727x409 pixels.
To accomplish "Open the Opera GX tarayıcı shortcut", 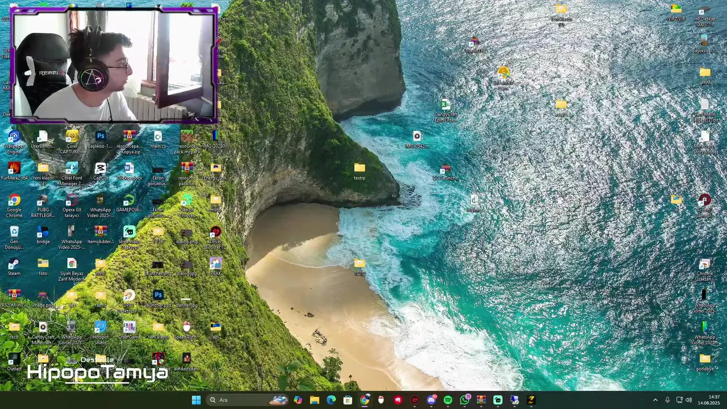I will point(72,206).
